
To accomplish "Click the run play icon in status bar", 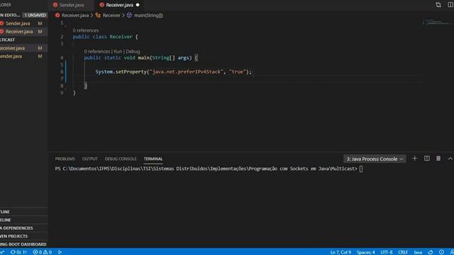I will click(60, 252).
